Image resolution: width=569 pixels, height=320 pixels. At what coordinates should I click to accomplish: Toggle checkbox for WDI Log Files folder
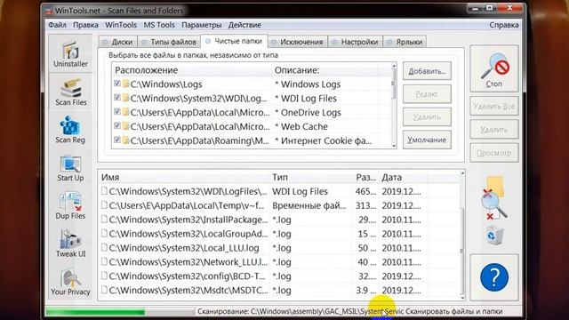point(116,98)
